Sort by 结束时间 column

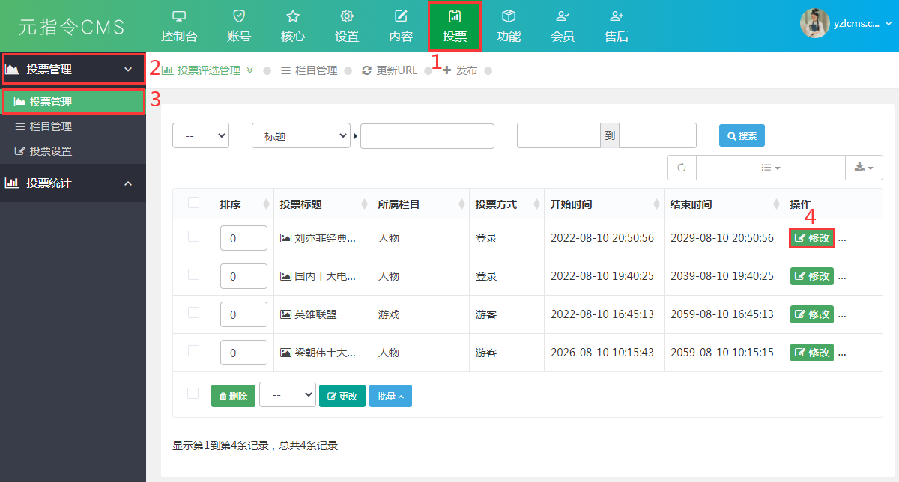(724, 204)
